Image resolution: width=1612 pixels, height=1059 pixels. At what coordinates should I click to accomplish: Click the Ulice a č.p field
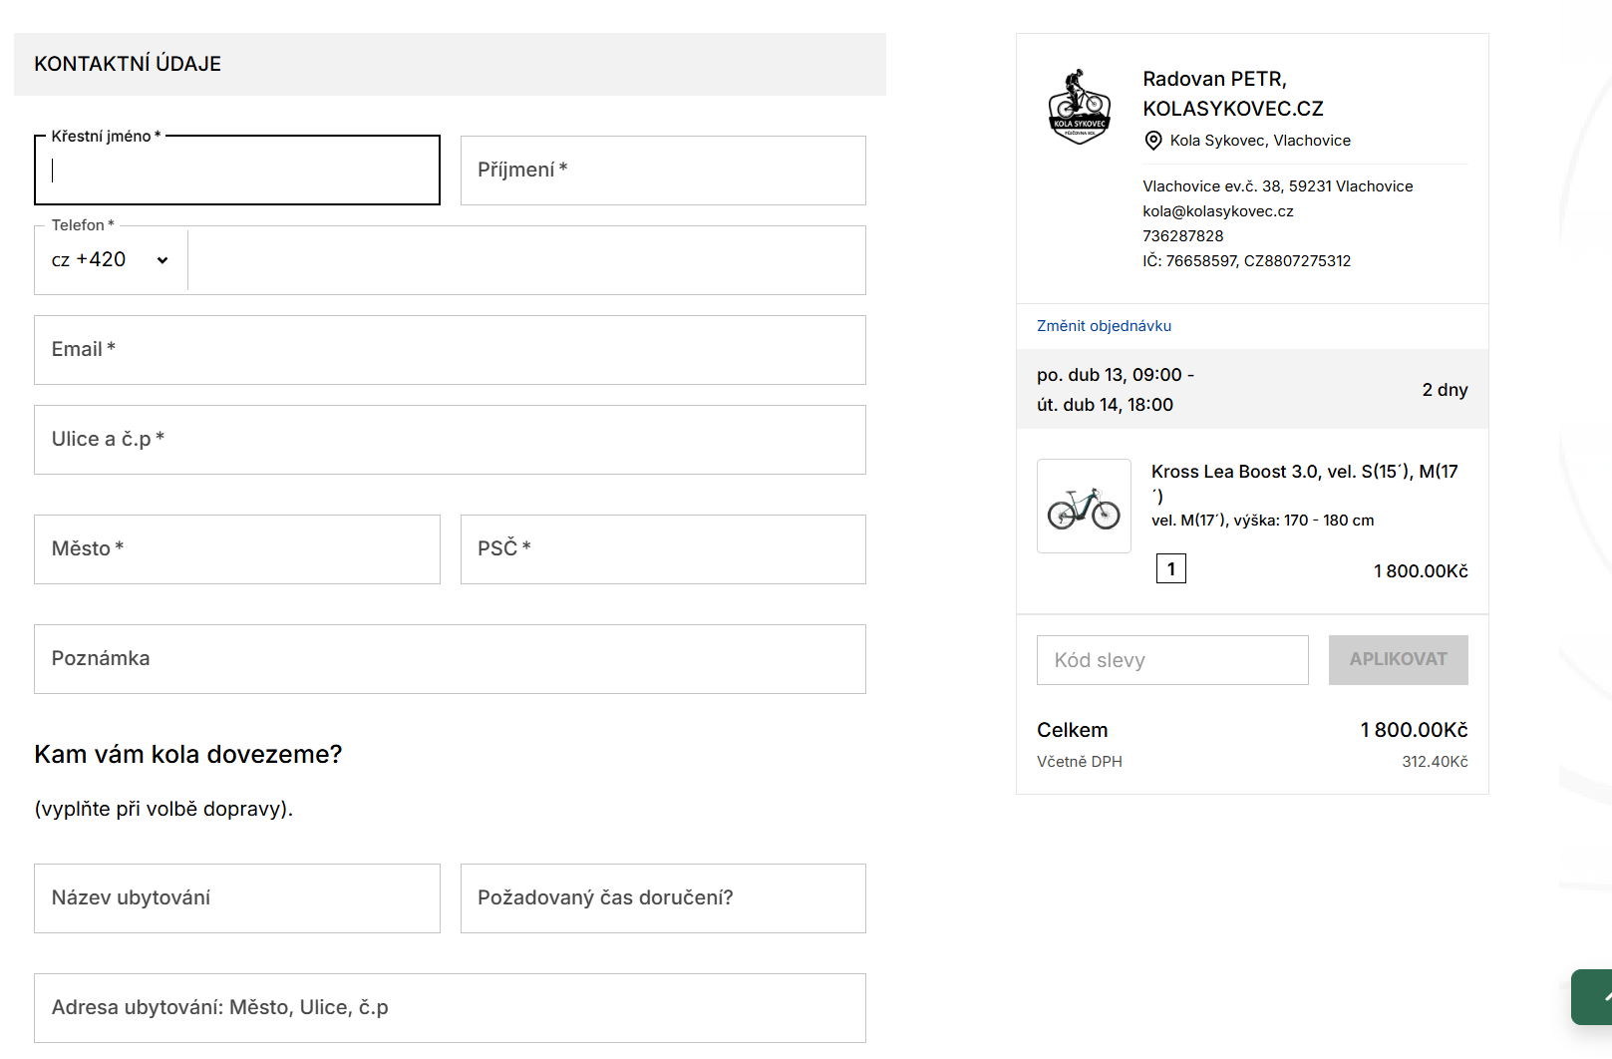click(x=450, y=440)
